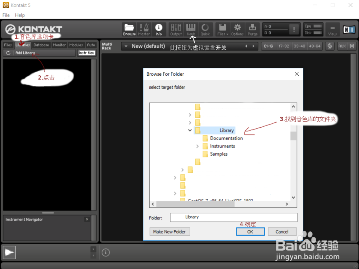
Task: Click the rack minimize-all icon next to AUX
Action: [x=352, y=46]
